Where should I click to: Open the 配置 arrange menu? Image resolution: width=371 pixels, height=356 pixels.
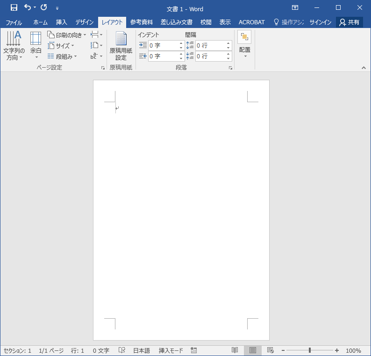pos(244,46)
